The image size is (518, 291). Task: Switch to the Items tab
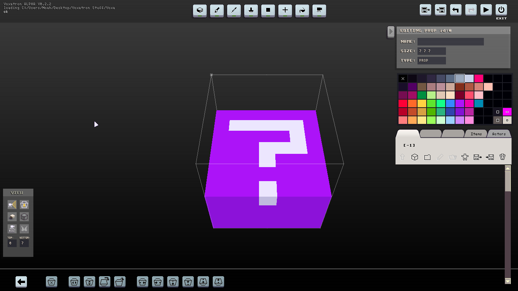476,134
